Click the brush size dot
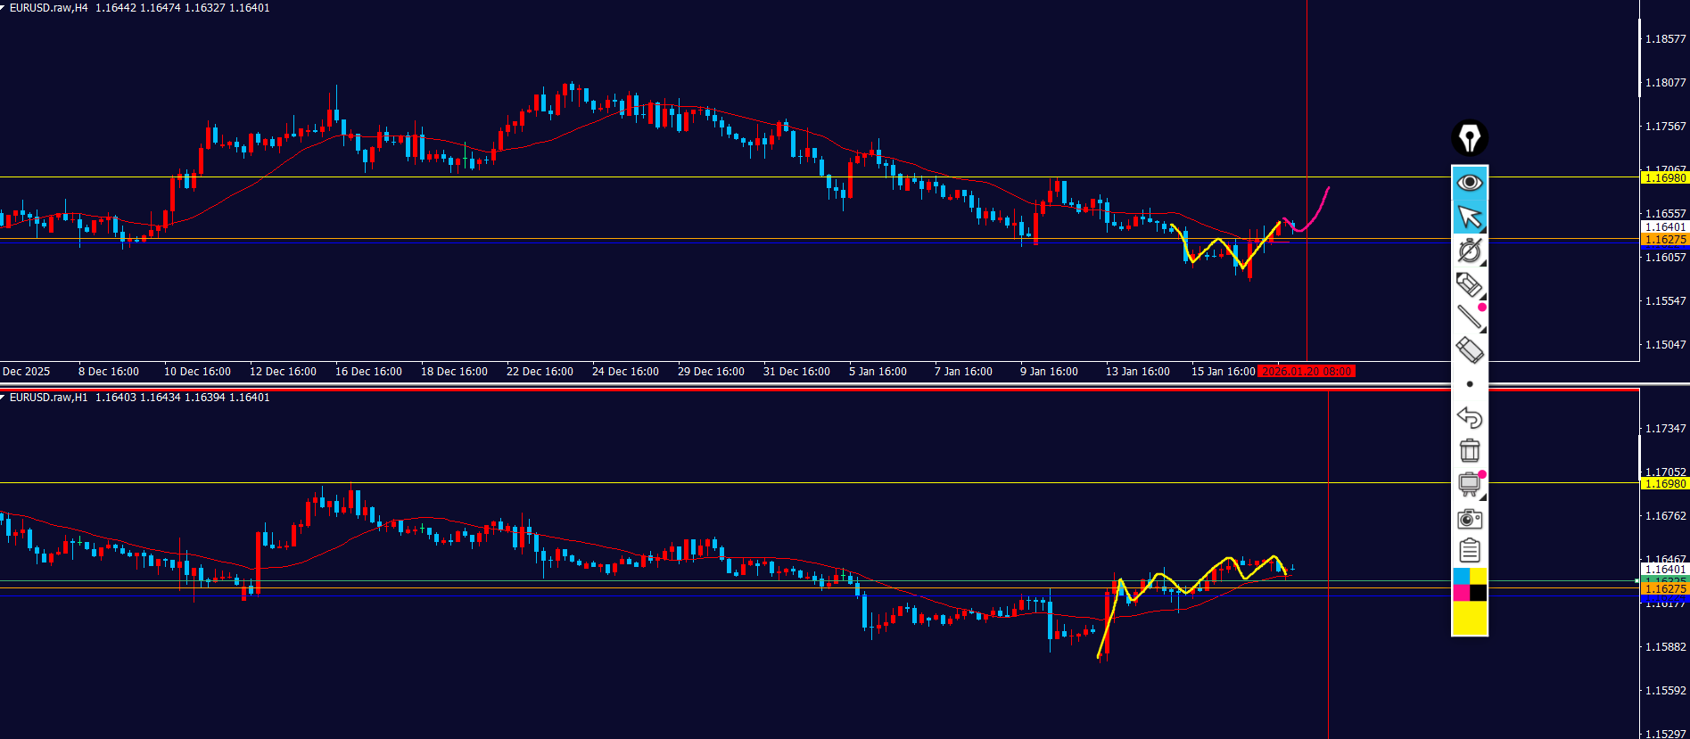 coord(1470,384)
